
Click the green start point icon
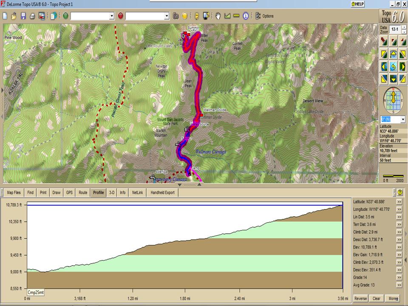[x=65, y=16]
